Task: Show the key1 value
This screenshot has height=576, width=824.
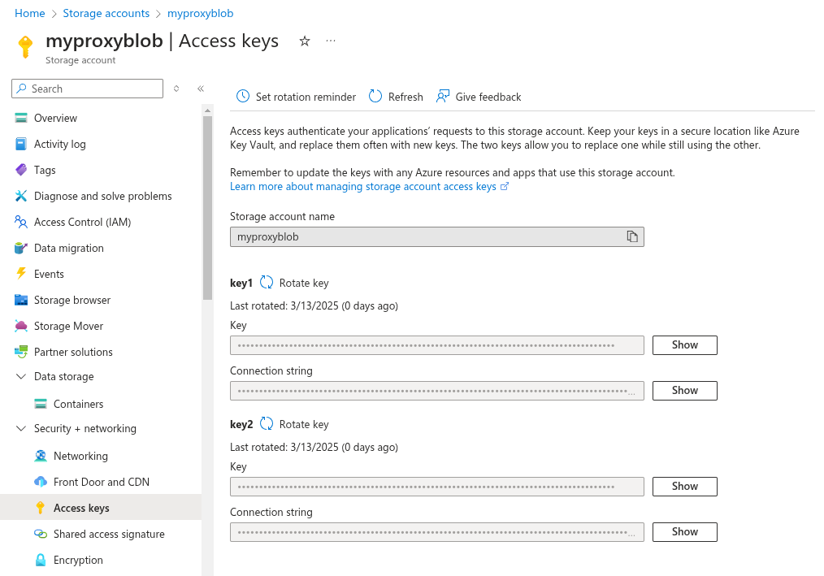Action: coord(684,344)
